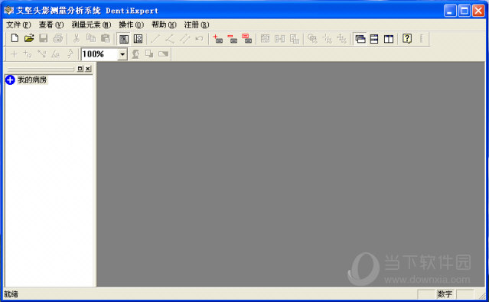
Task: Open the 测量元素 menu
Action: click(x=91, y=24)
